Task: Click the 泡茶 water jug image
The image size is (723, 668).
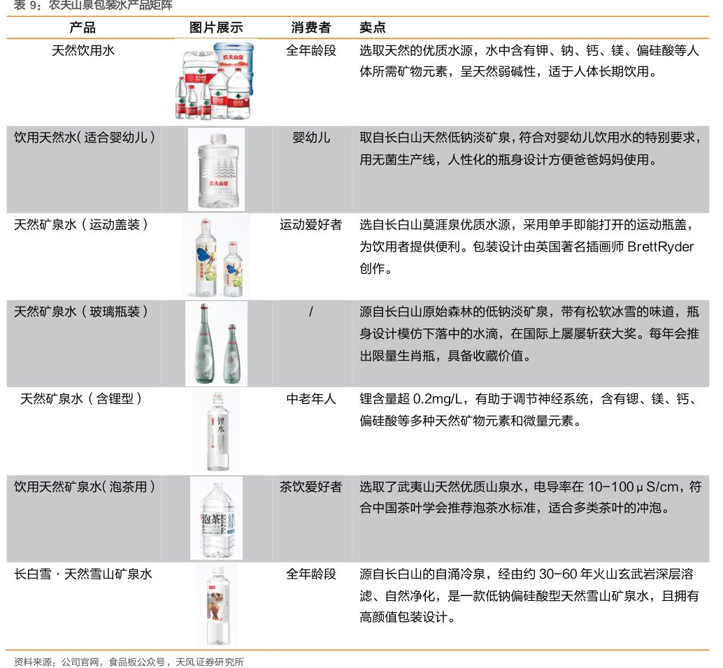Action: [x=216, y=518]
